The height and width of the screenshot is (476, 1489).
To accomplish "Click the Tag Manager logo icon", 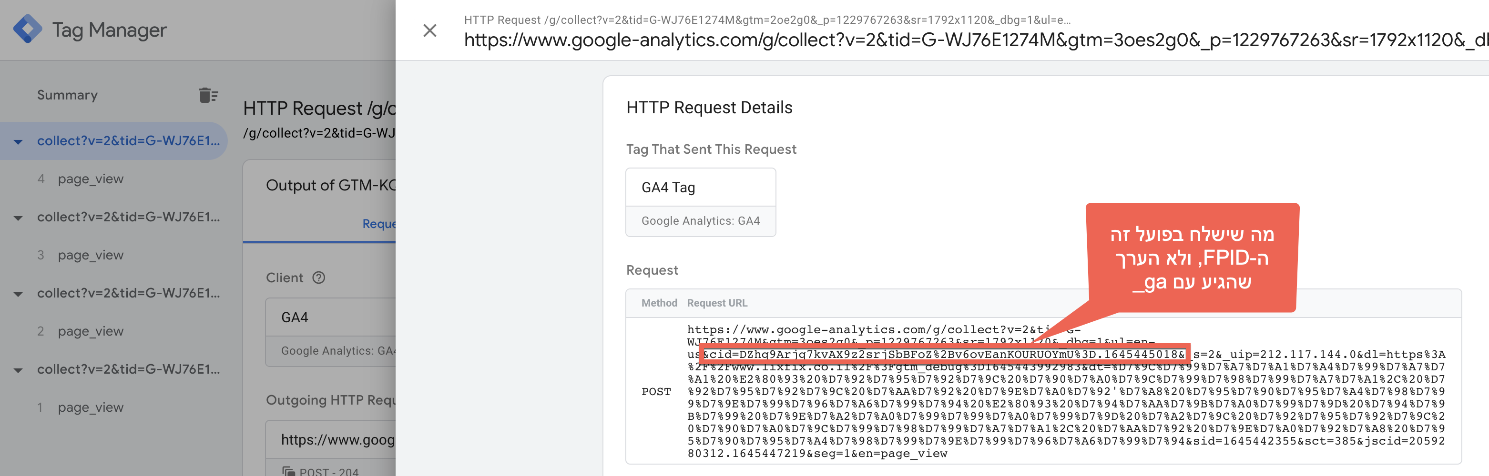I will [27, 29].
